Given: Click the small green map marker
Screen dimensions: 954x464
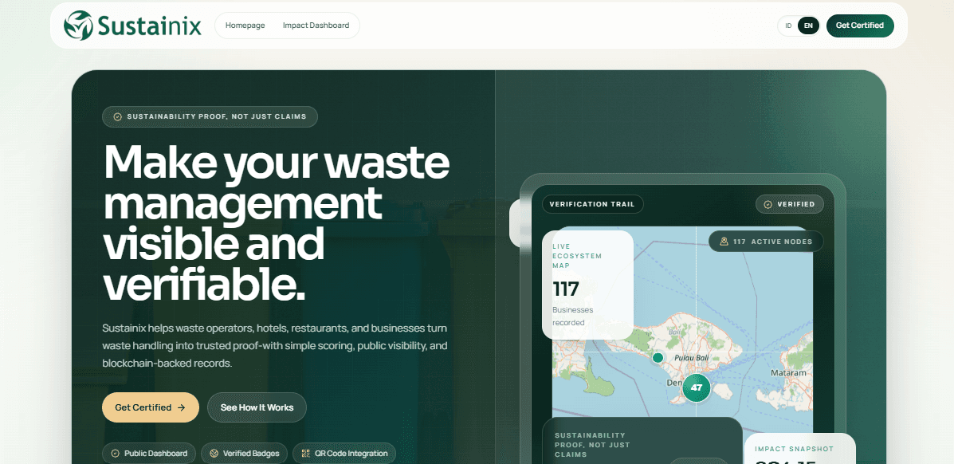Looking at the screenshot, I should 658,357.
